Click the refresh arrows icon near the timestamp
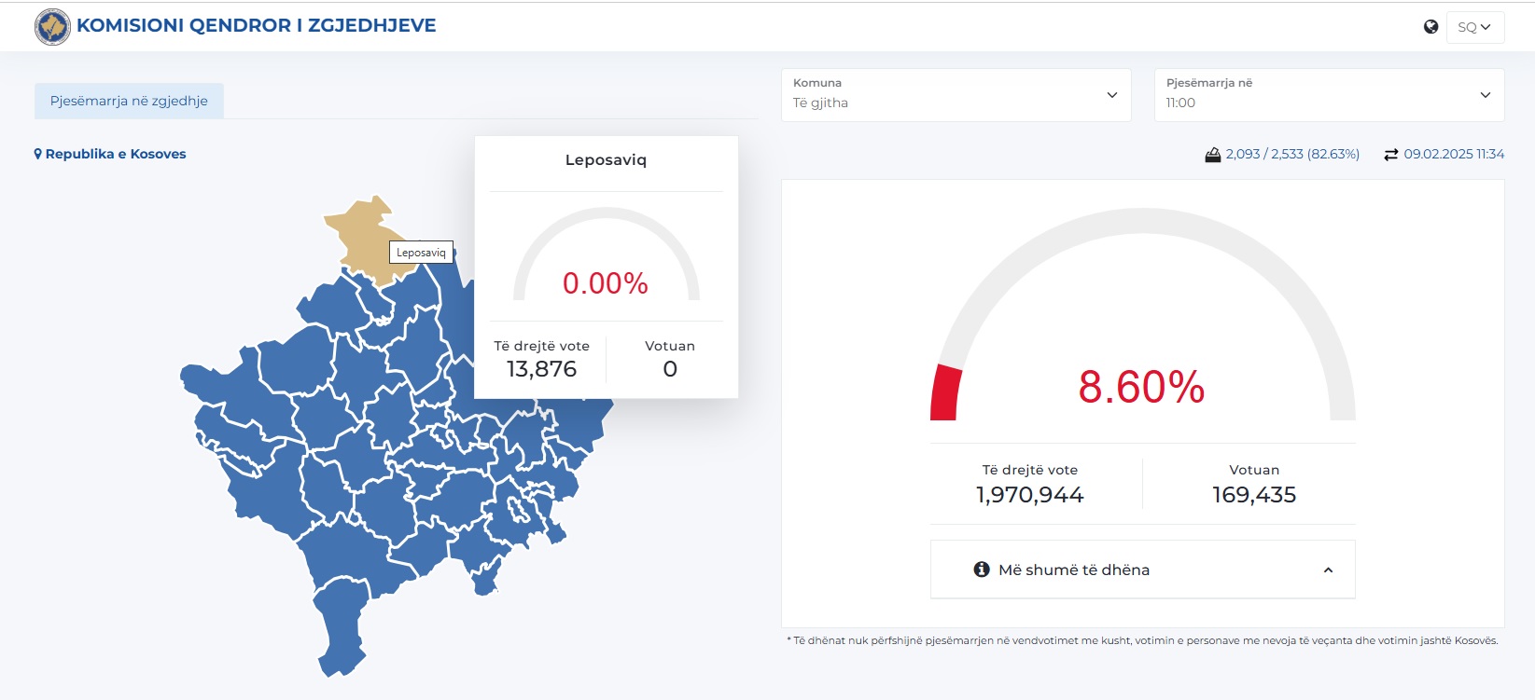 (x=1390, y=155)
